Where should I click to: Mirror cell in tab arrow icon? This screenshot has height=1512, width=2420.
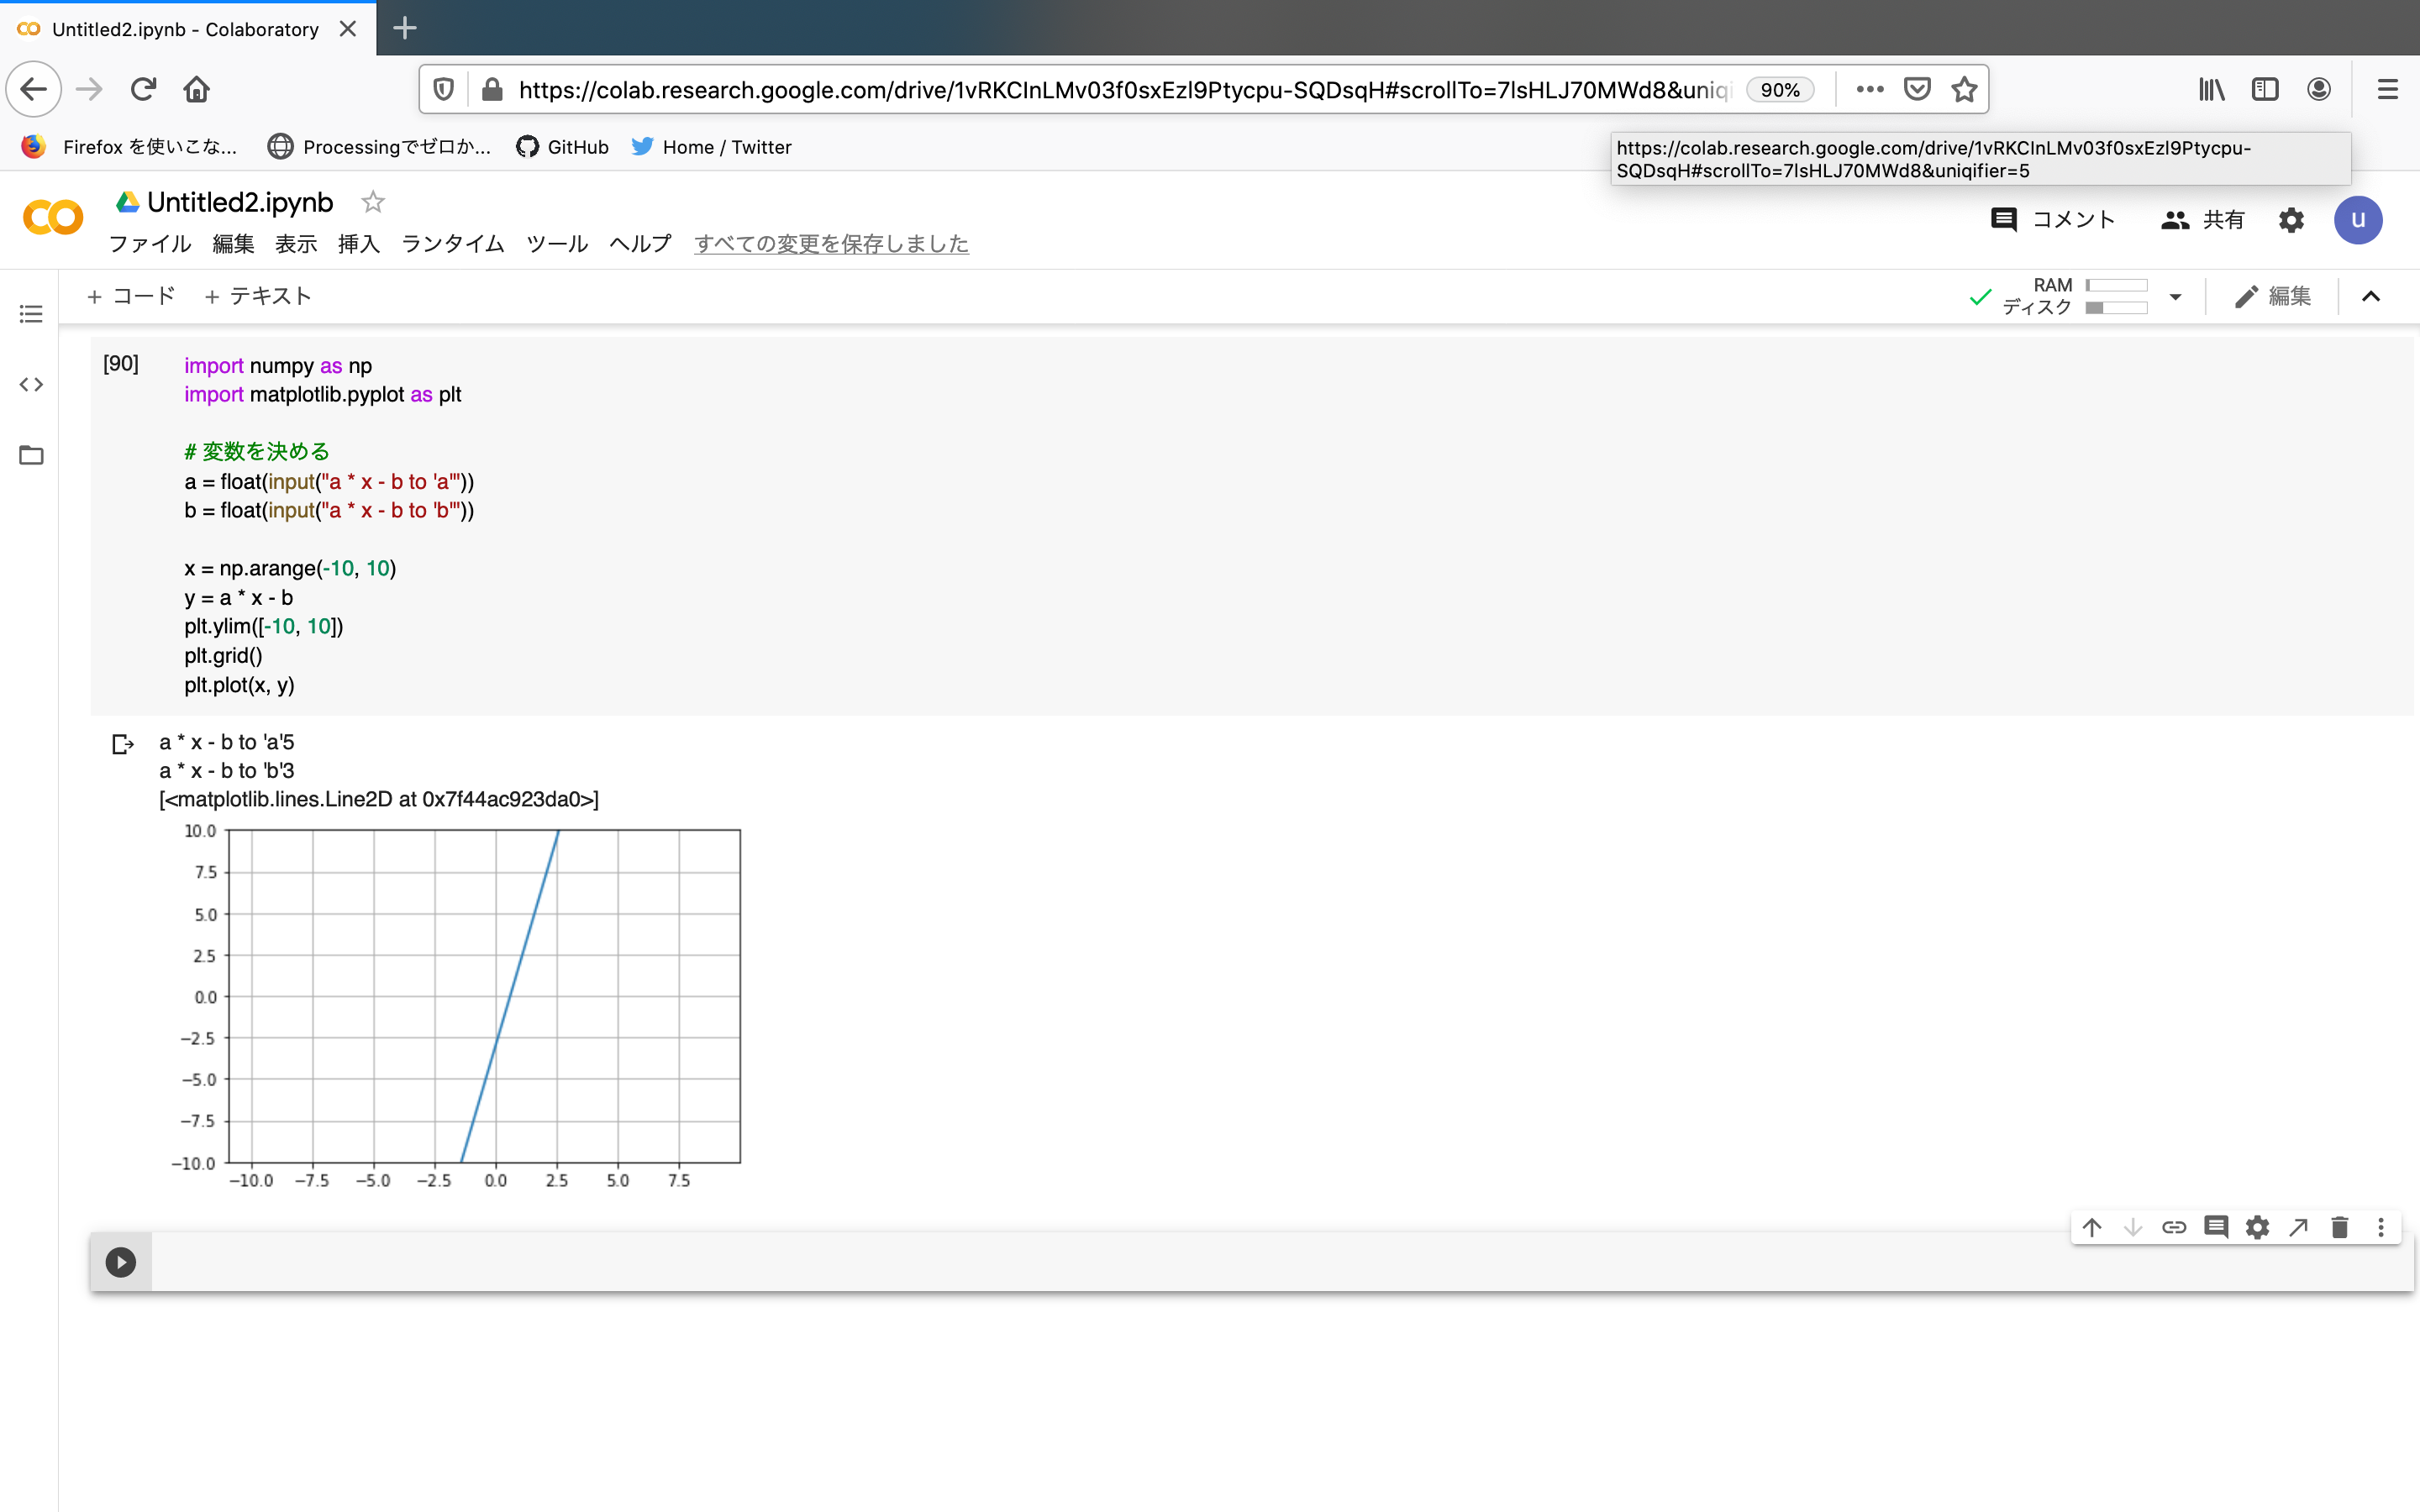pyautogui.click(x=2298, y=1227)
